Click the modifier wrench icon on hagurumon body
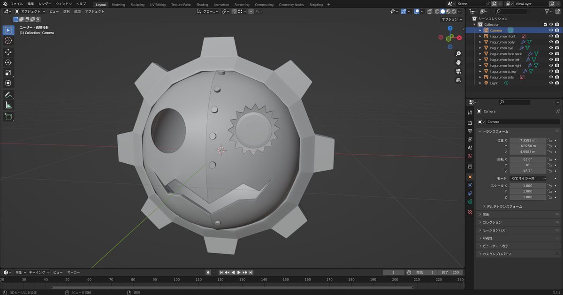Viewport: 563px width, 295px height. [x=523, y=42]
